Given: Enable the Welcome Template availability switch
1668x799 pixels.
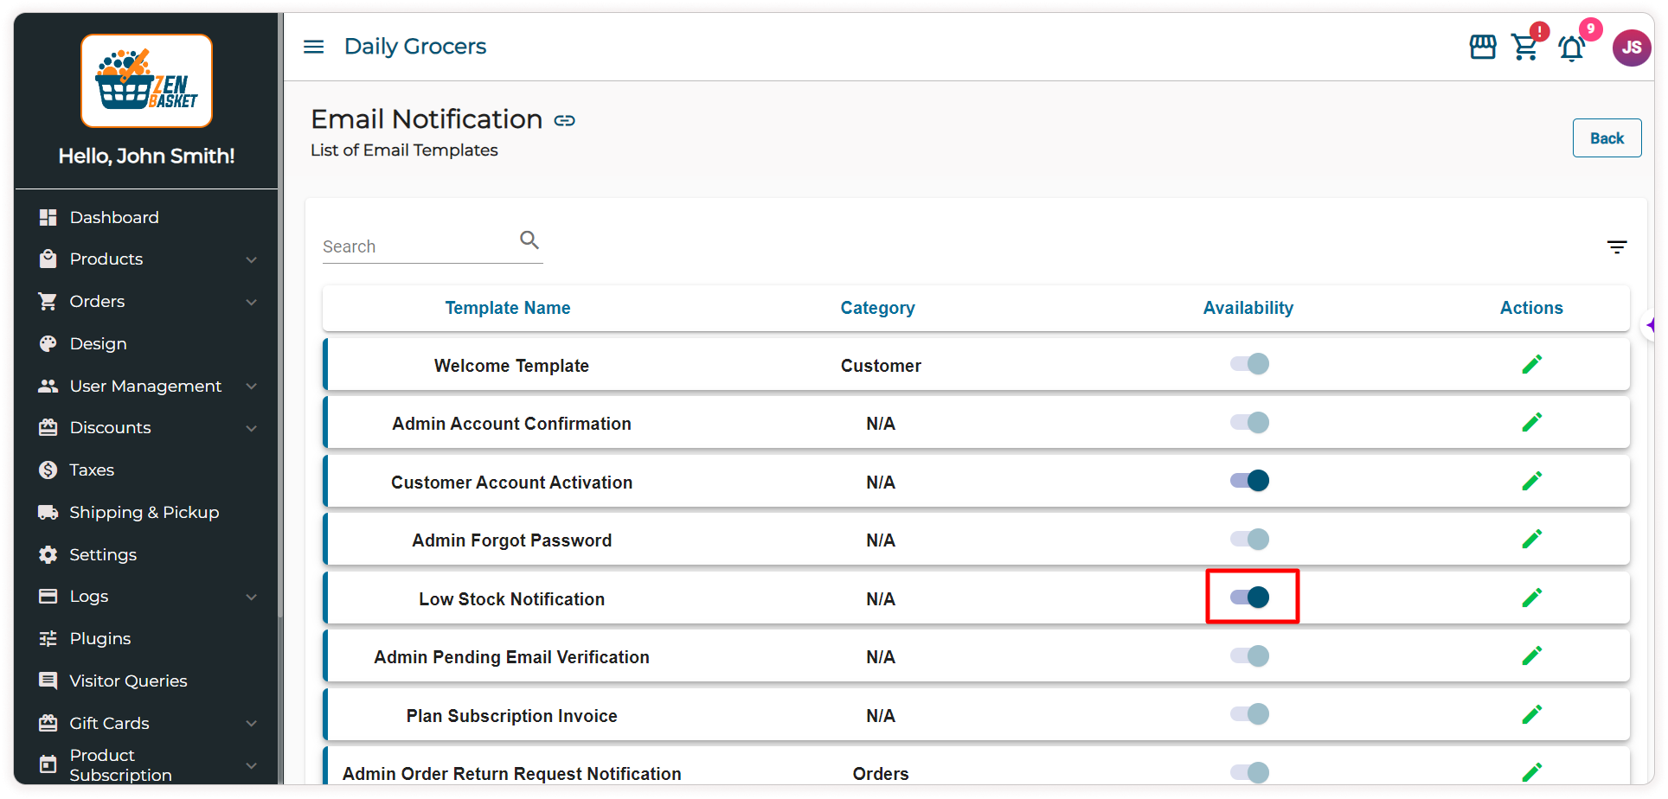Looking at the screenshot, I should click(1250, 364).
